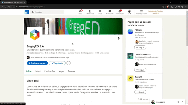Screen dimensions: 188x105
Task: Open the Leo AI star icon
Action: coord(179,7)
